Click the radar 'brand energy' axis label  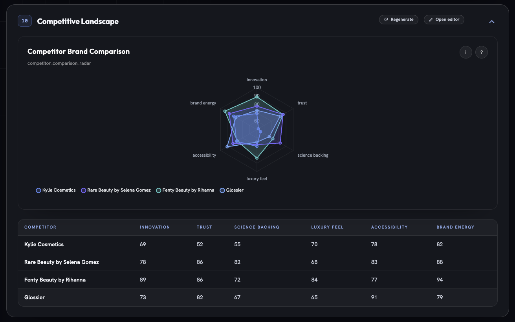[203, 103]
